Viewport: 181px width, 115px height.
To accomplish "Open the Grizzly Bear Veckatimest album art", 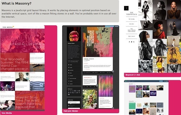I will point(98,42).
